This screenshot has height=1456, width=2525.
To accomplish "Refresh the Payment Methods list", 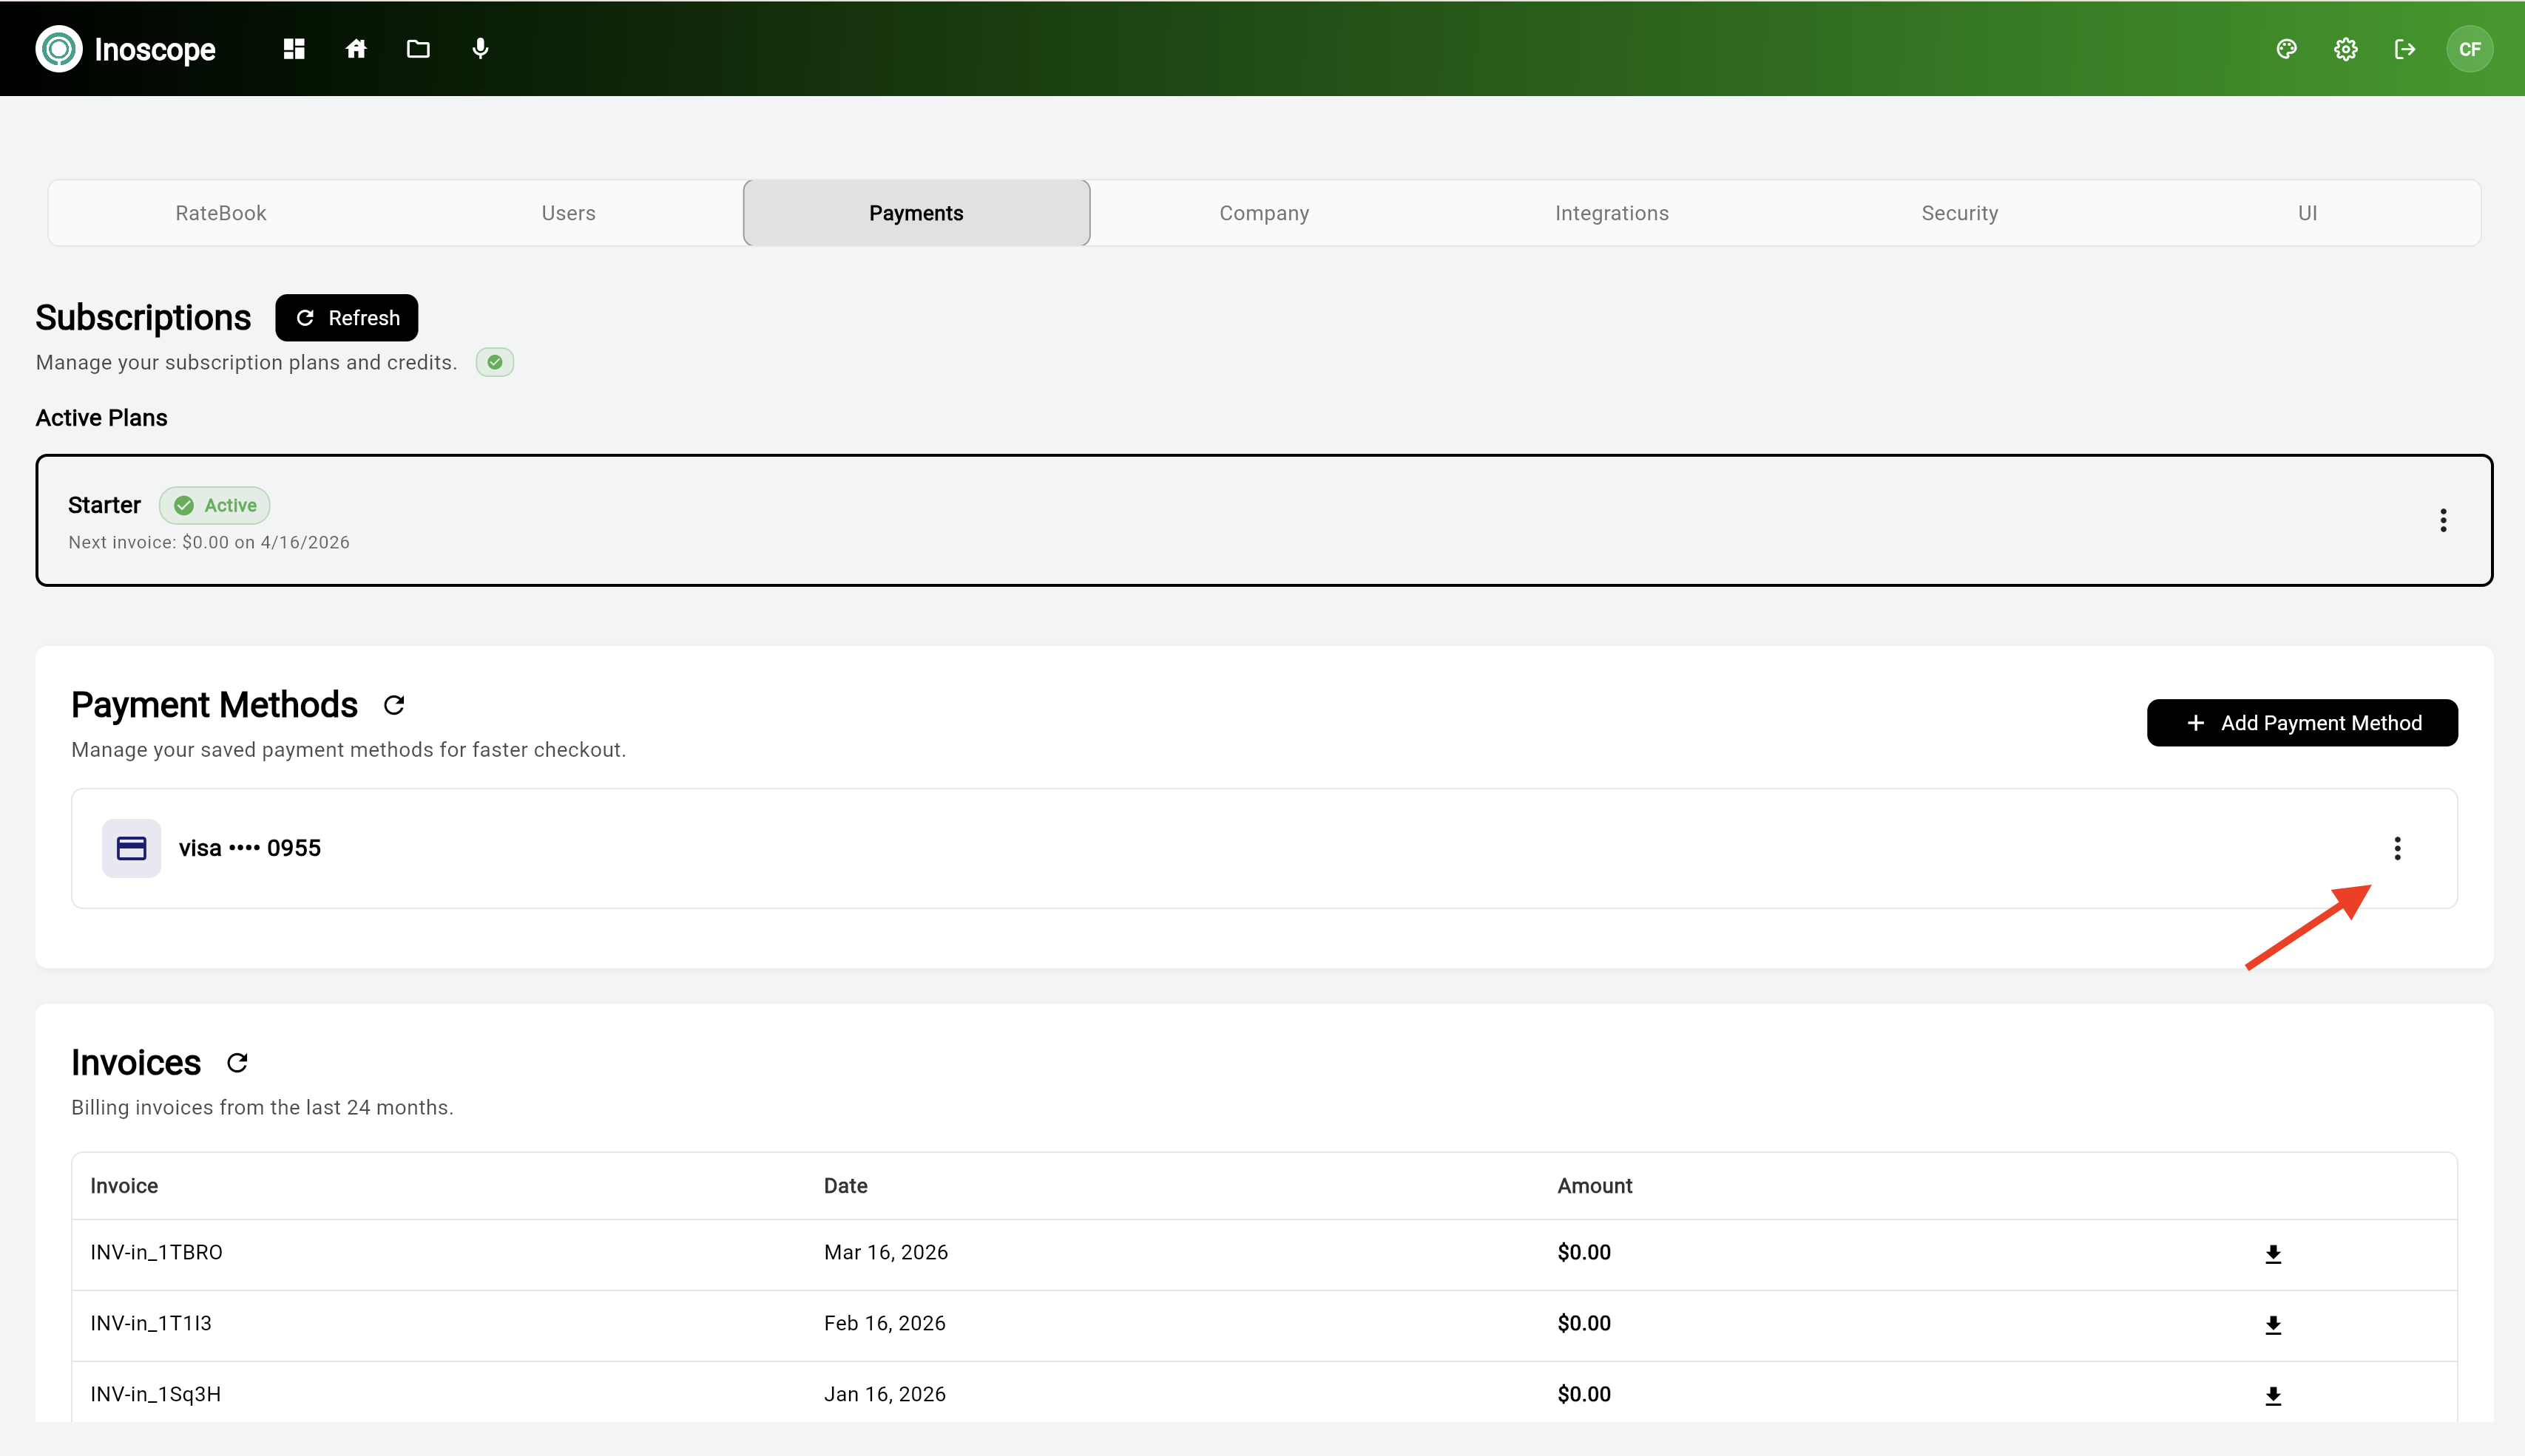I will (x=393, y=704).
